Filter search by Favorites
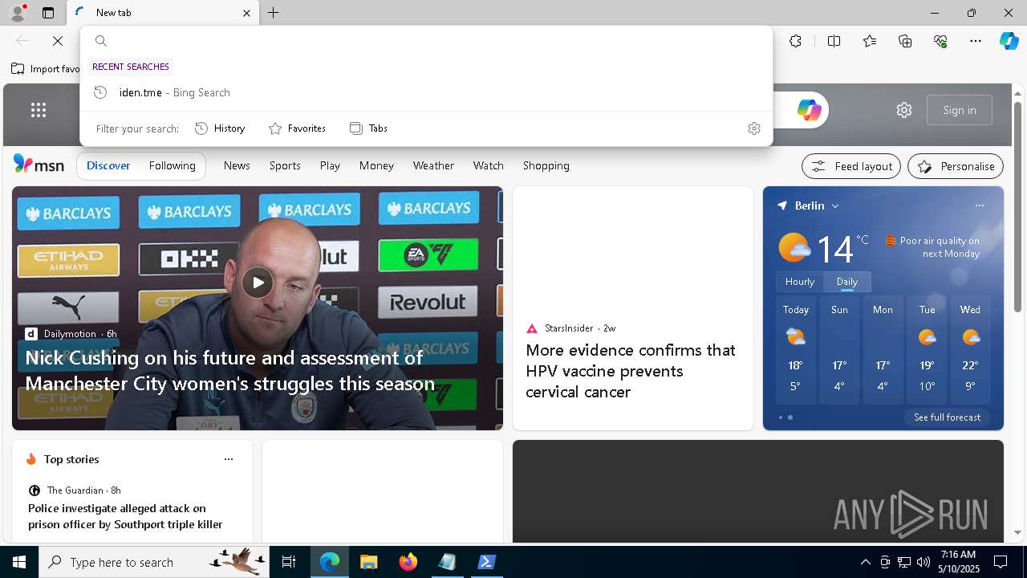 point(297,128)
